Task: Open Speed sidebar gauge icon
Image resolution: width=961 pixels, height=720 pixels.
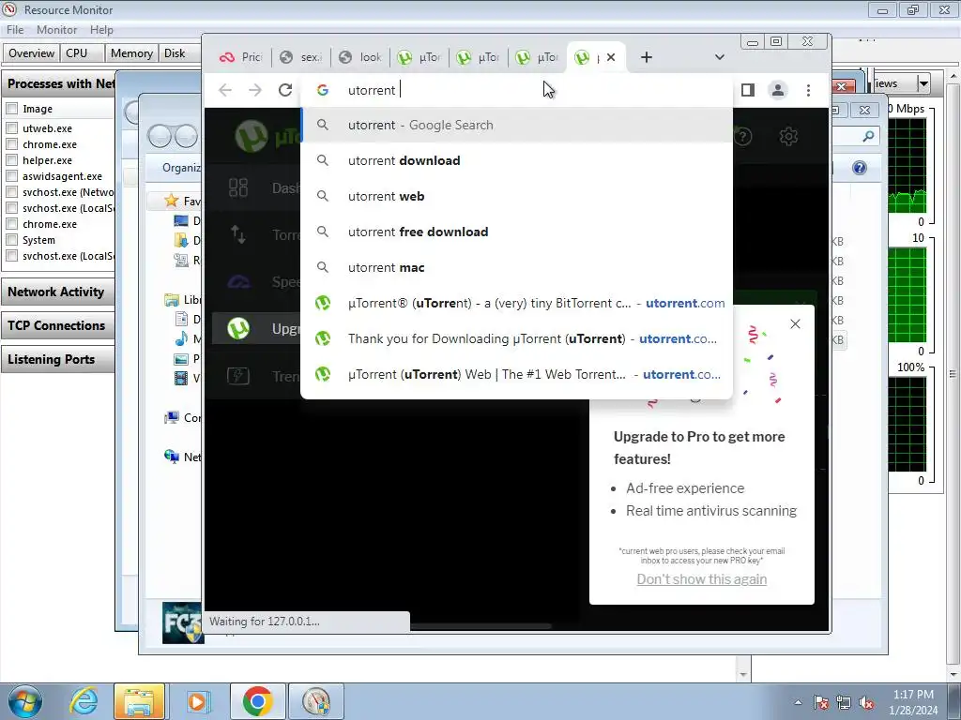Action: [238, 281]
